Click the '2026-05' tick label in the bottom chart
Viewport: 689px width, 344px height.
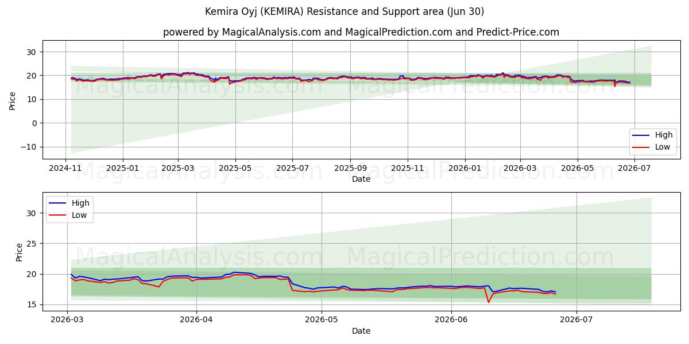coord(322,320)
